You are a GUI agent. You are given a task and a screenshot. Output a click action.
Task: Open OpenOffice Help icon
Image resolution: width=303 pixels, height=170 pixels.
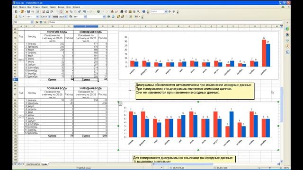point(144,11)
